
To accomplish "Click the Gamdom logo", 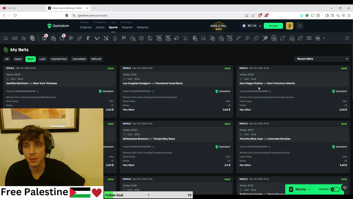I will point(58,26).
